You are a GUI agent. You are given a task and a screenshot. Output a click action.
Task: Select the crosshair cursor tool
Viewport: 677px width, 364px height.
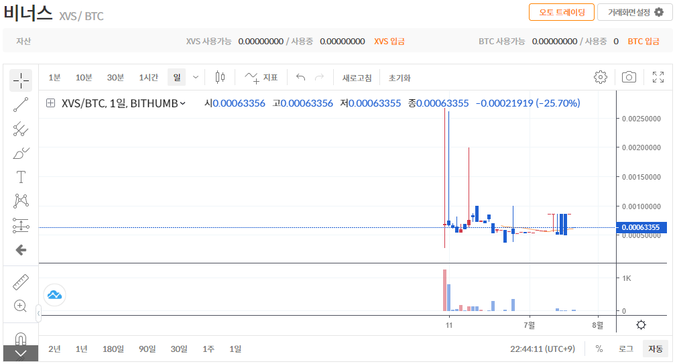point(21,80)
